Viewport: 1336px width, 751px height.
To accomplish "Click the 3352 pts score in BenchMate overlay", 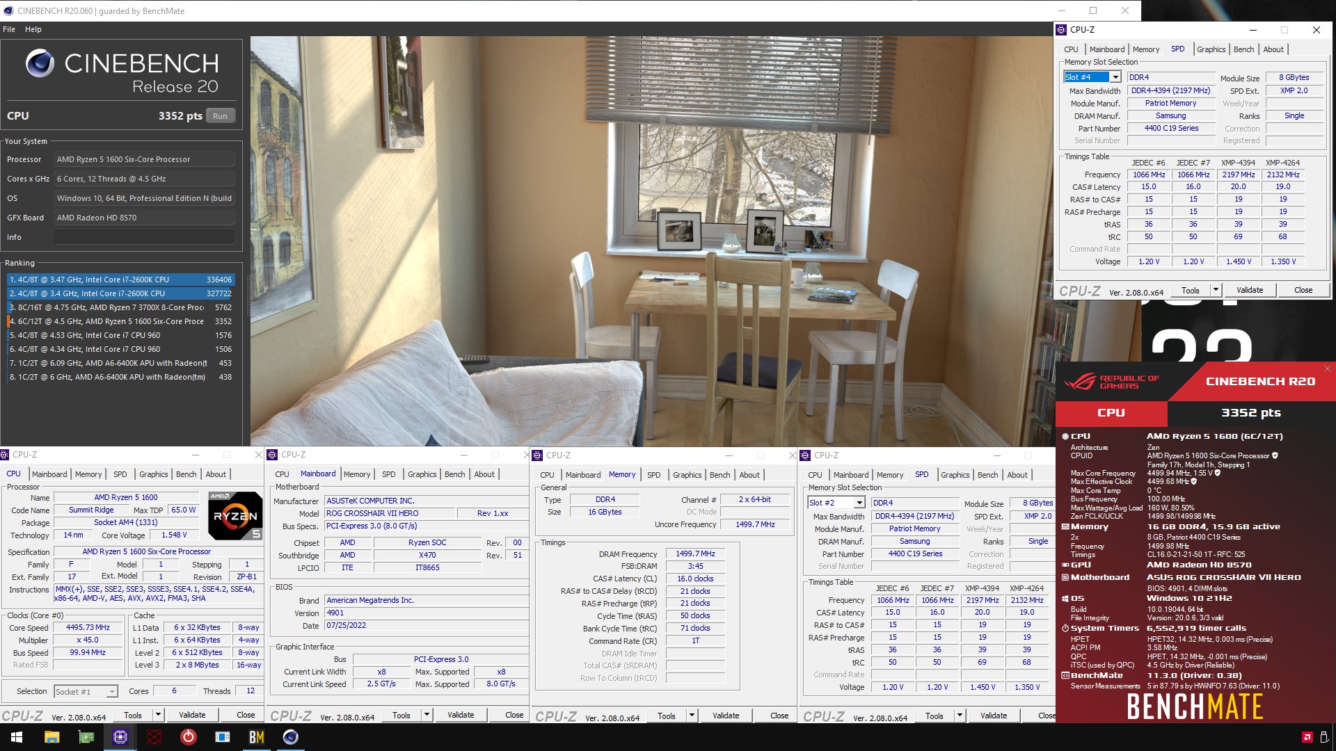I will point(1250,413).
